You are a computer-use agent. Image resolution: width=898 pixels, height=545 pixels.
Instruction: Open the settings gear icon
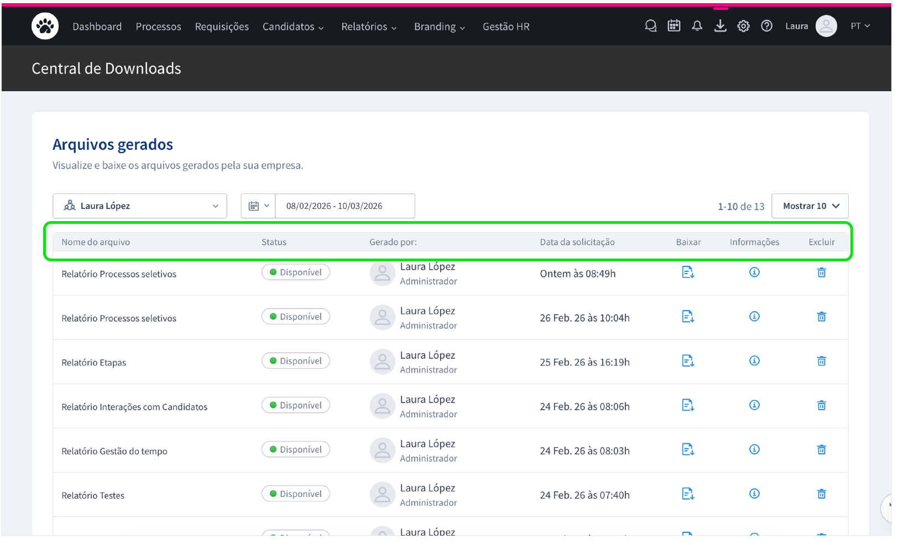pyautogui.click(x=743, y=26)
